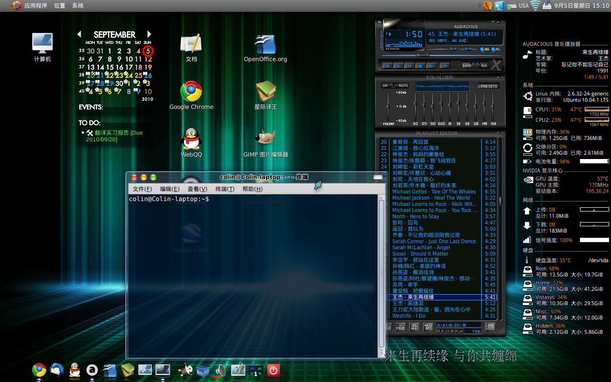The width and height of the screenshot is (611, 382).
Task: Launch OpenOffice.org from the desktop
Action: [x=265, y=48]
